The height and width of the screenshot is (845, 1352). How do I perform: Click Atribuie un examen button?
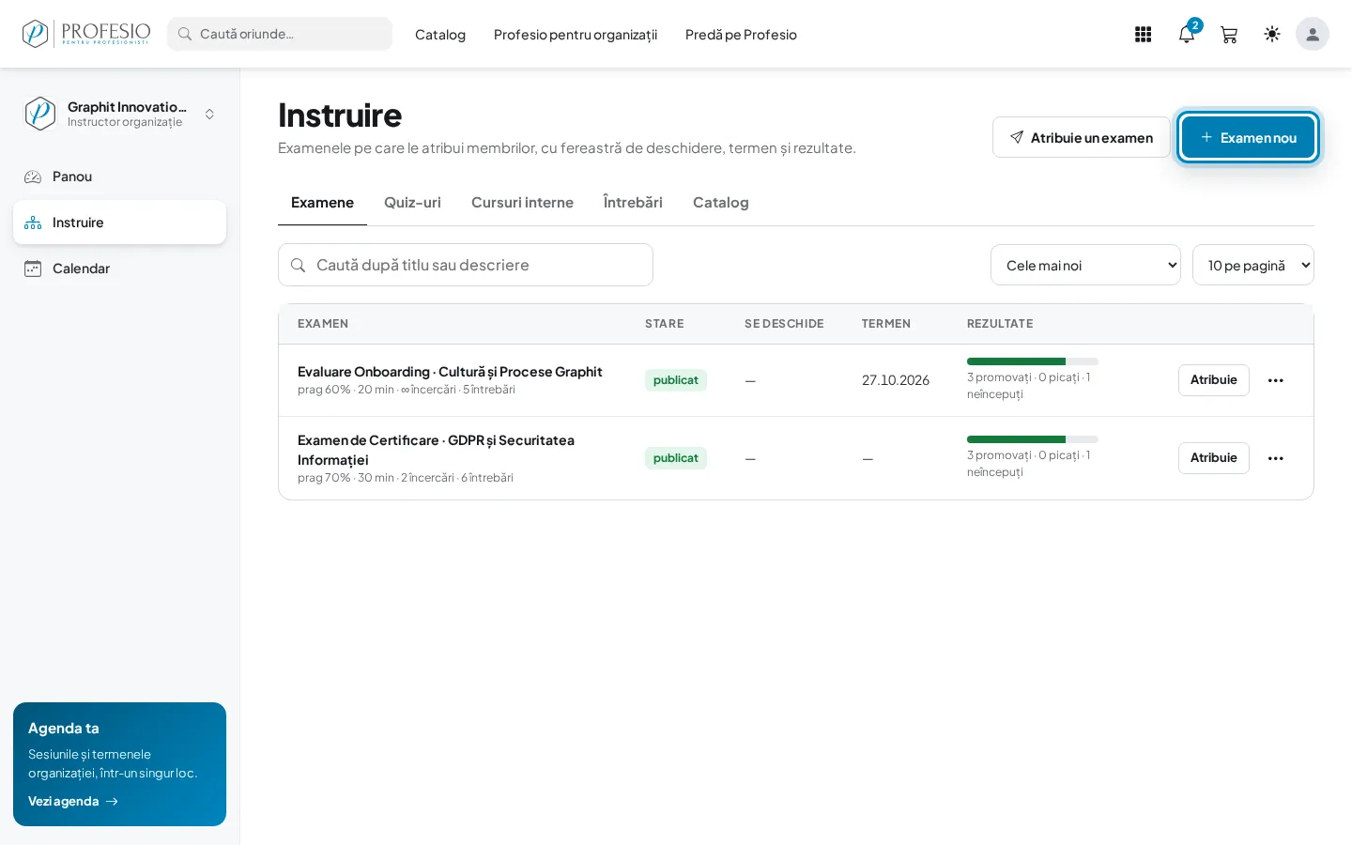tap(1082, 137)
